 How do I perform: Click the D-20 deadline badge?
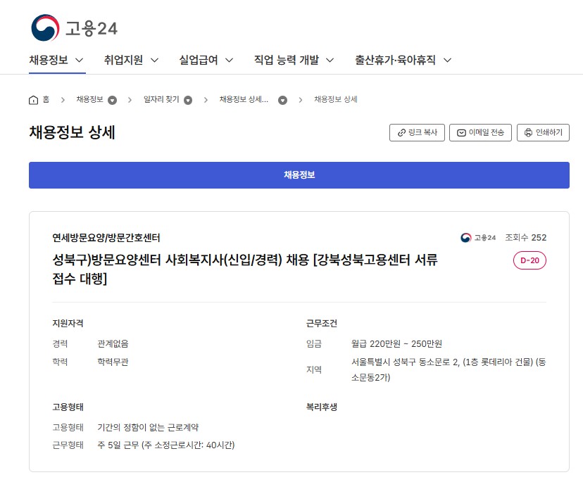coord(529,260)
